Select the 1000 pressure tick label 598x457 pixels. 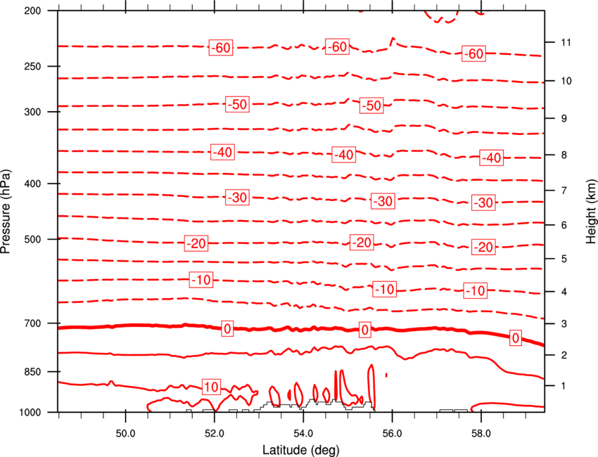tap(30, 413)
